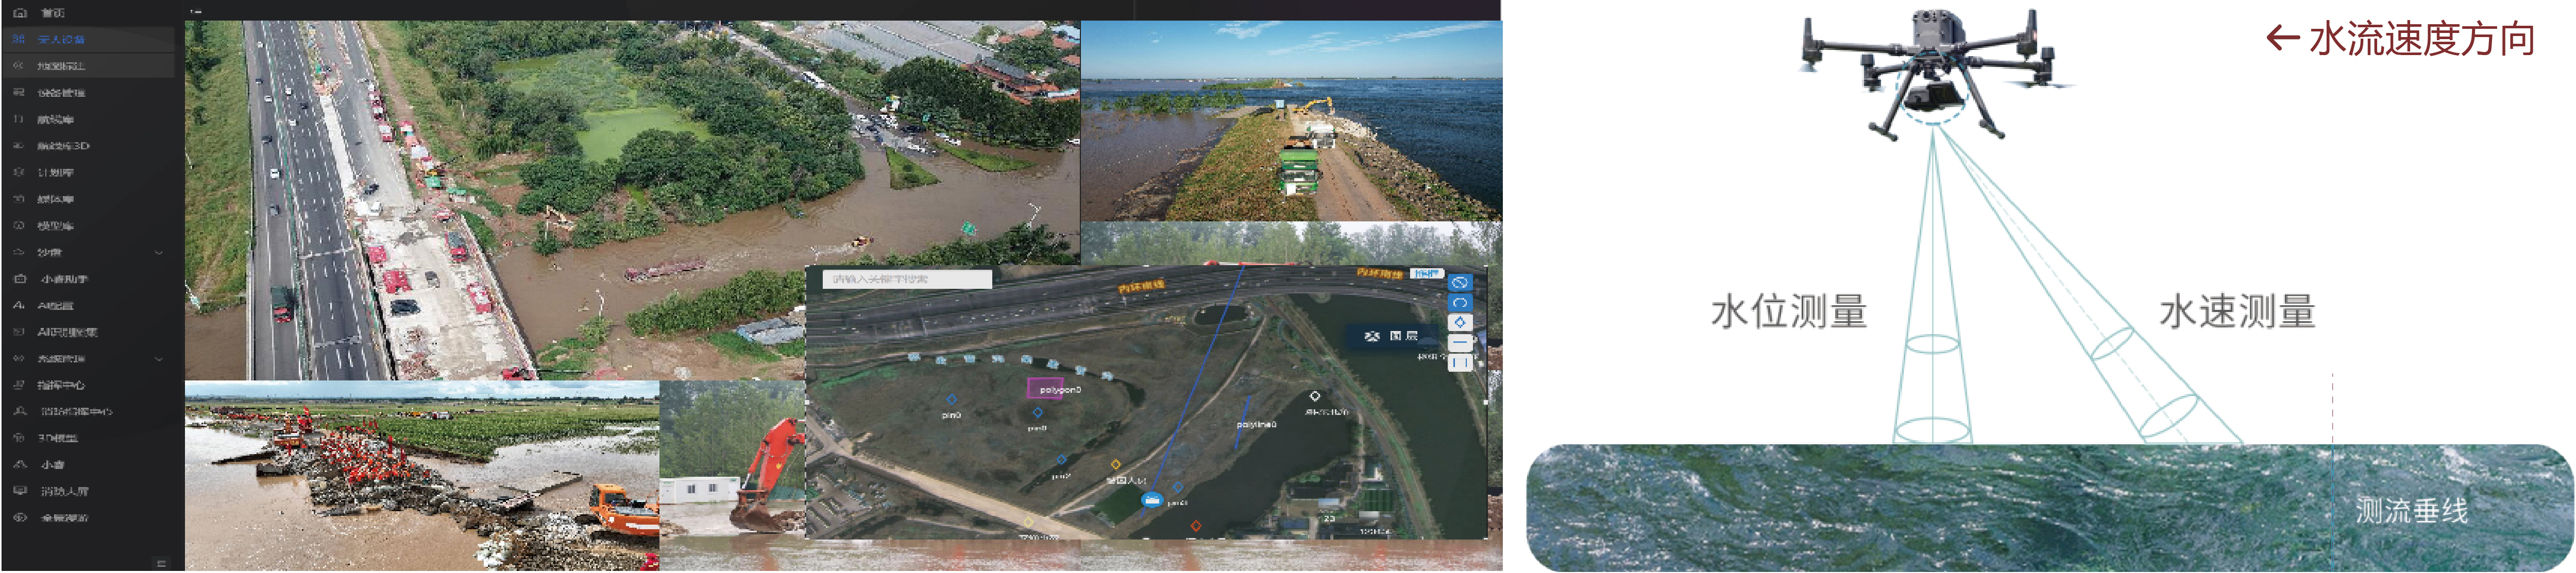
Task: Click the 全景漫游 sidebar entry
Action: [x=64, y=518]
